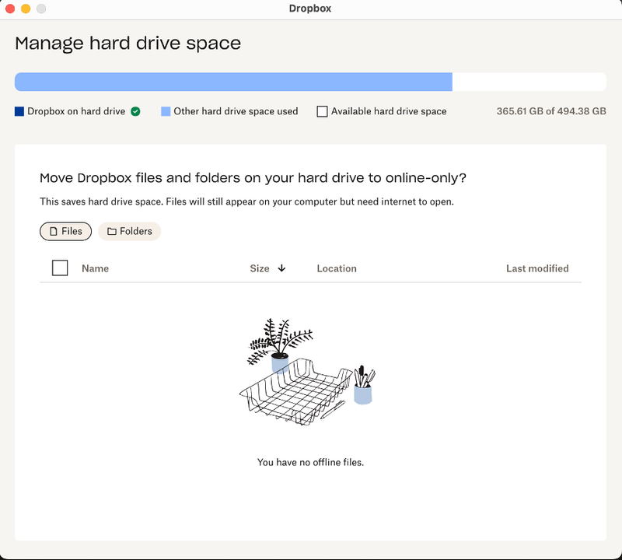
Task: Open sorting options via the Size header arrow
Action: (281, 268)
